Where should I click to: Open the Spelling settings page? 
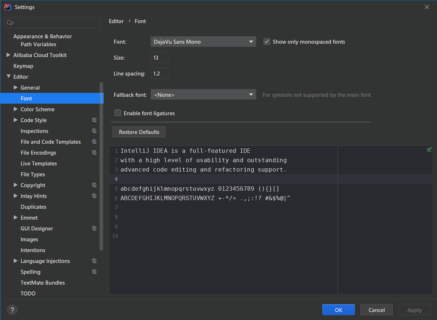30,272
